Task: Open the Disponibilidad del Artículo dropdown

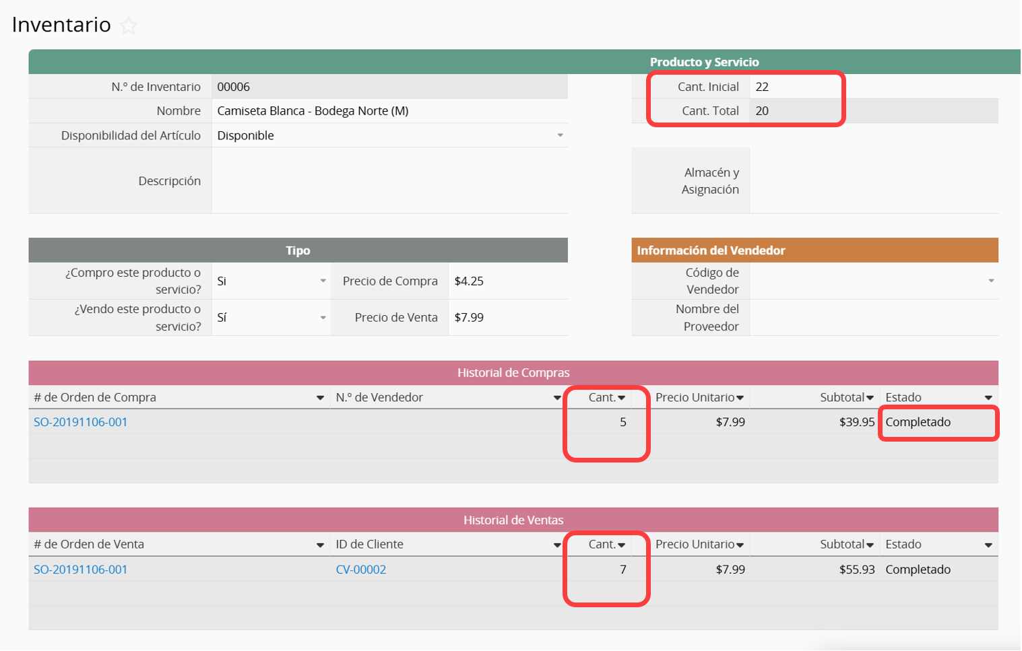Action: point(560,135)
